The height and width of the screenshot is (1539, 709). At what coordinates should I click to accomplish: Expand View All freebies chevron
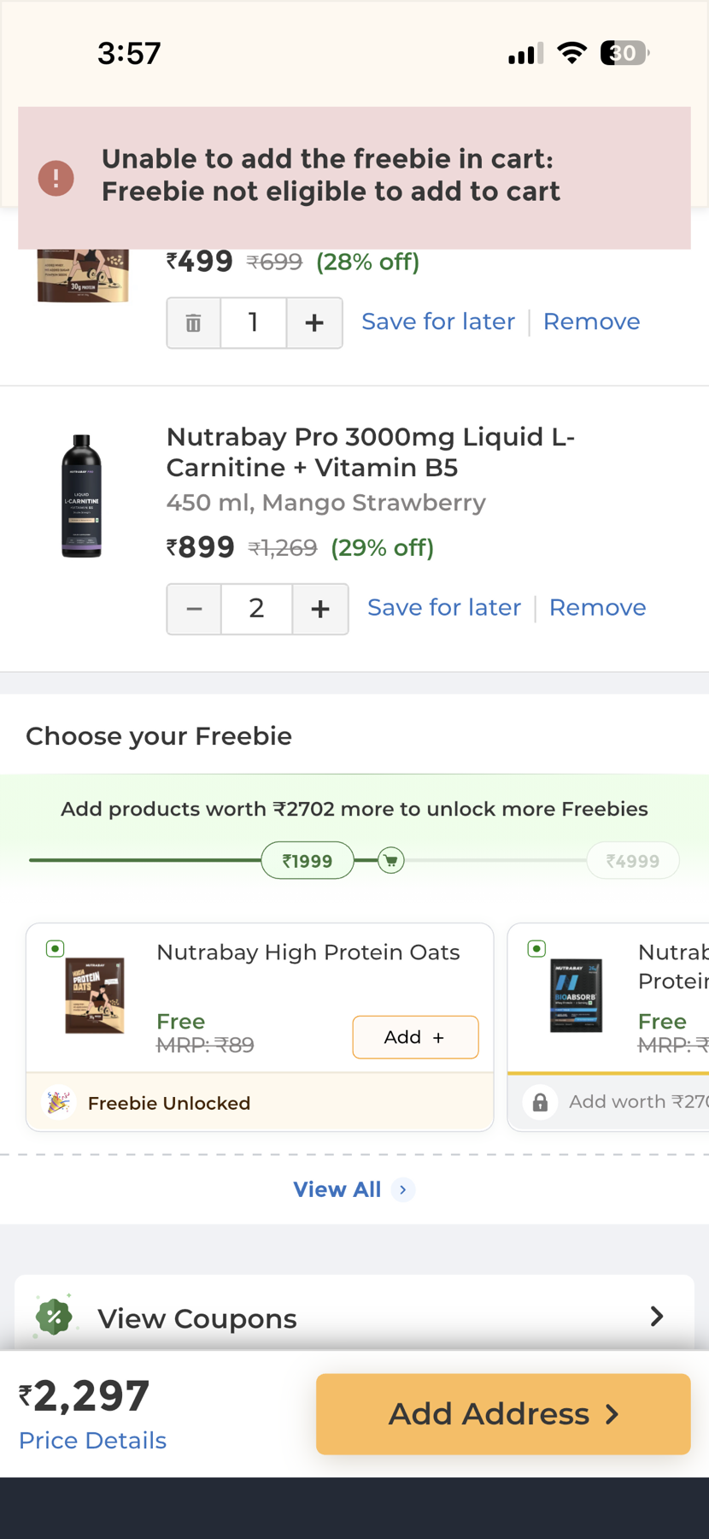point(403,1189)
